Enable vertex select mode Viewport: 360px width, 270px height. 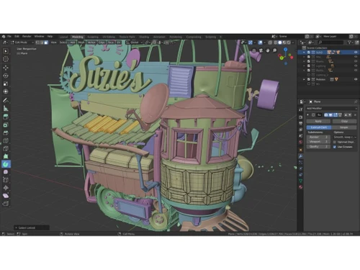pyautogui.click(x=37, y=42)
